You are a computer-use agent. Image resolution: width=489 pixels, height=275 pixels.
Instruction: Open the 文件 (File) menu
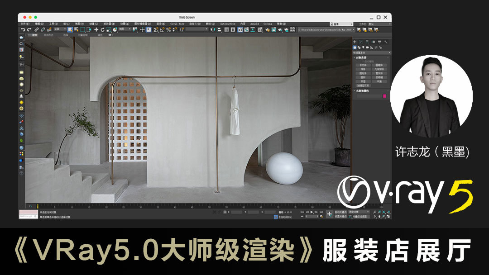tap(24, 24)
